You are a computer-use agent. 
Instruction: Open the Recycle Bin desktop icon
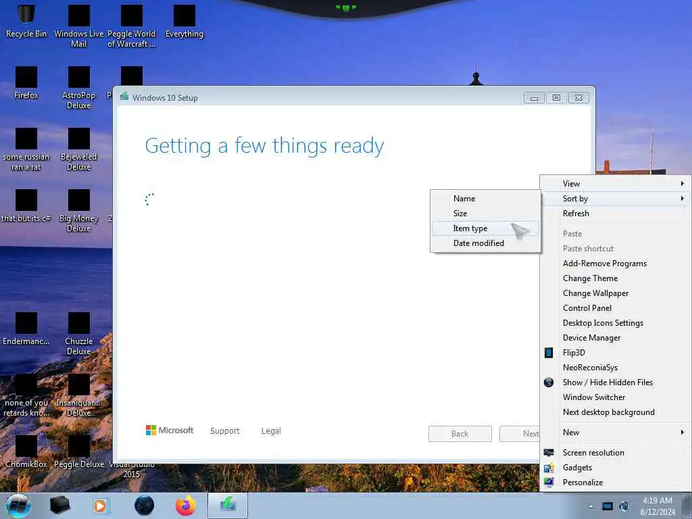26,21
